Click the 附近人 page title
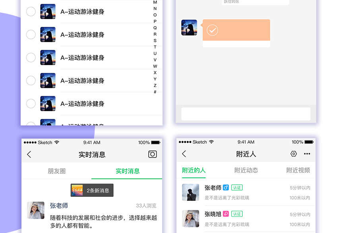This screenshot has height=233, width=337. click(246, 154)
